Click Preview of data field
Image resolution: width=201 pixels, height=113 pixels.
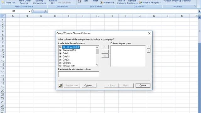(79, 74)
